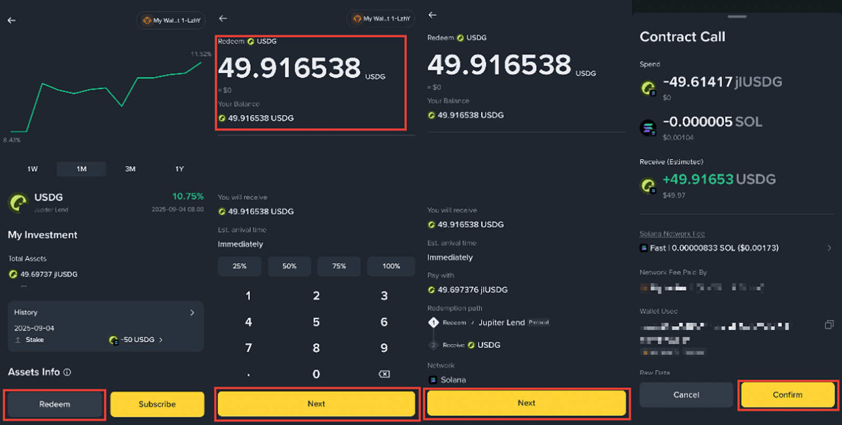Choose the 50% amount shortcut
The height and width of the screenshot is (425, 842).
click(289, 266)
